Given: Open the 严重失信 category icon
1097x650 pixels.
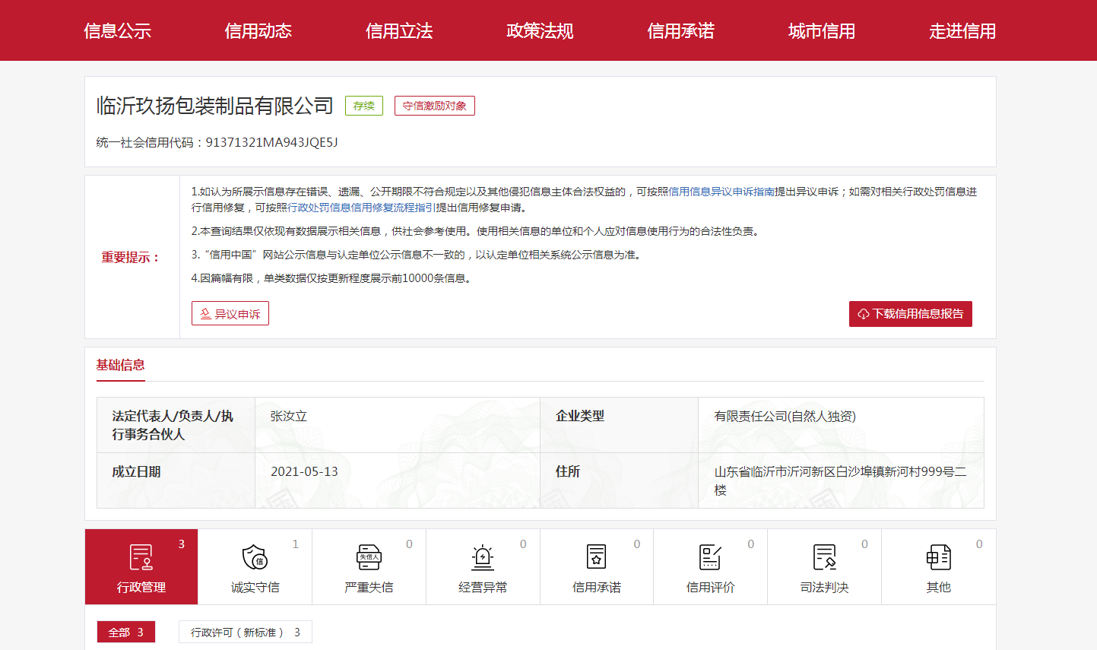Looking at the screenshot, I should click(x=369, y=557).
